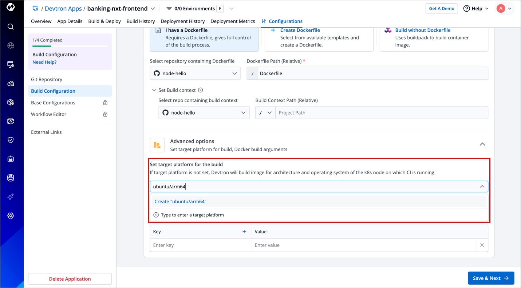
Task: Click the plus icon in Key column
Action: tap(244, 232)
